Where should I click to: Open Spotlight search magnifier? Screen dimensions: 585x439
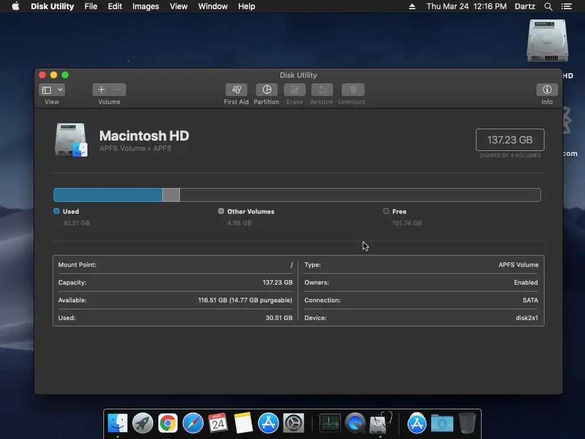[548, 6]
